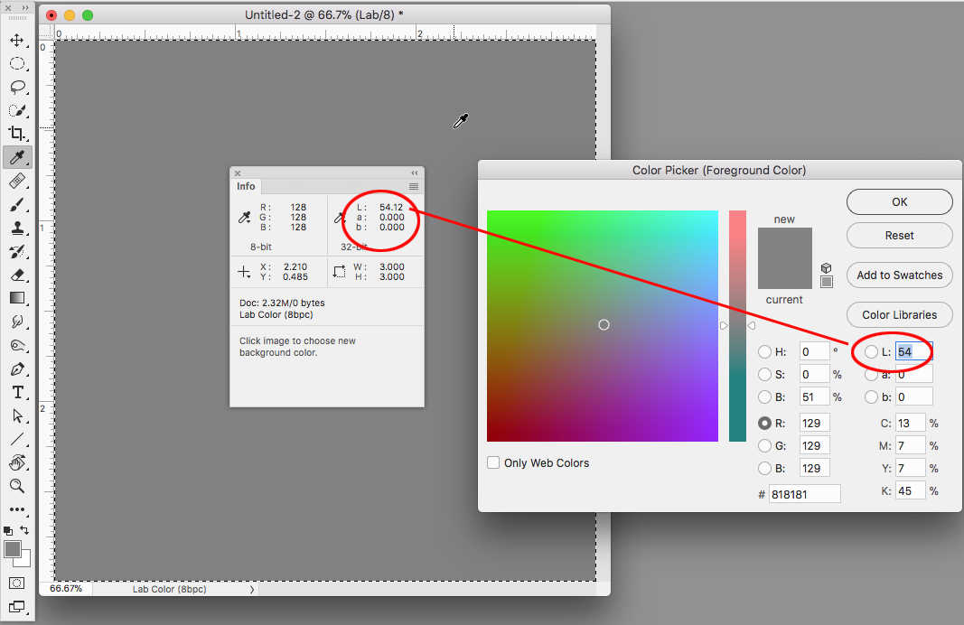
Task: Select the Clone Stamp tool
Action: tap(18, 228)
